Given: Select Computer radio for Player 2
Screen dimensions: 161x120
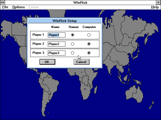Looking at the screenshot, I should [x=89, y=44].
